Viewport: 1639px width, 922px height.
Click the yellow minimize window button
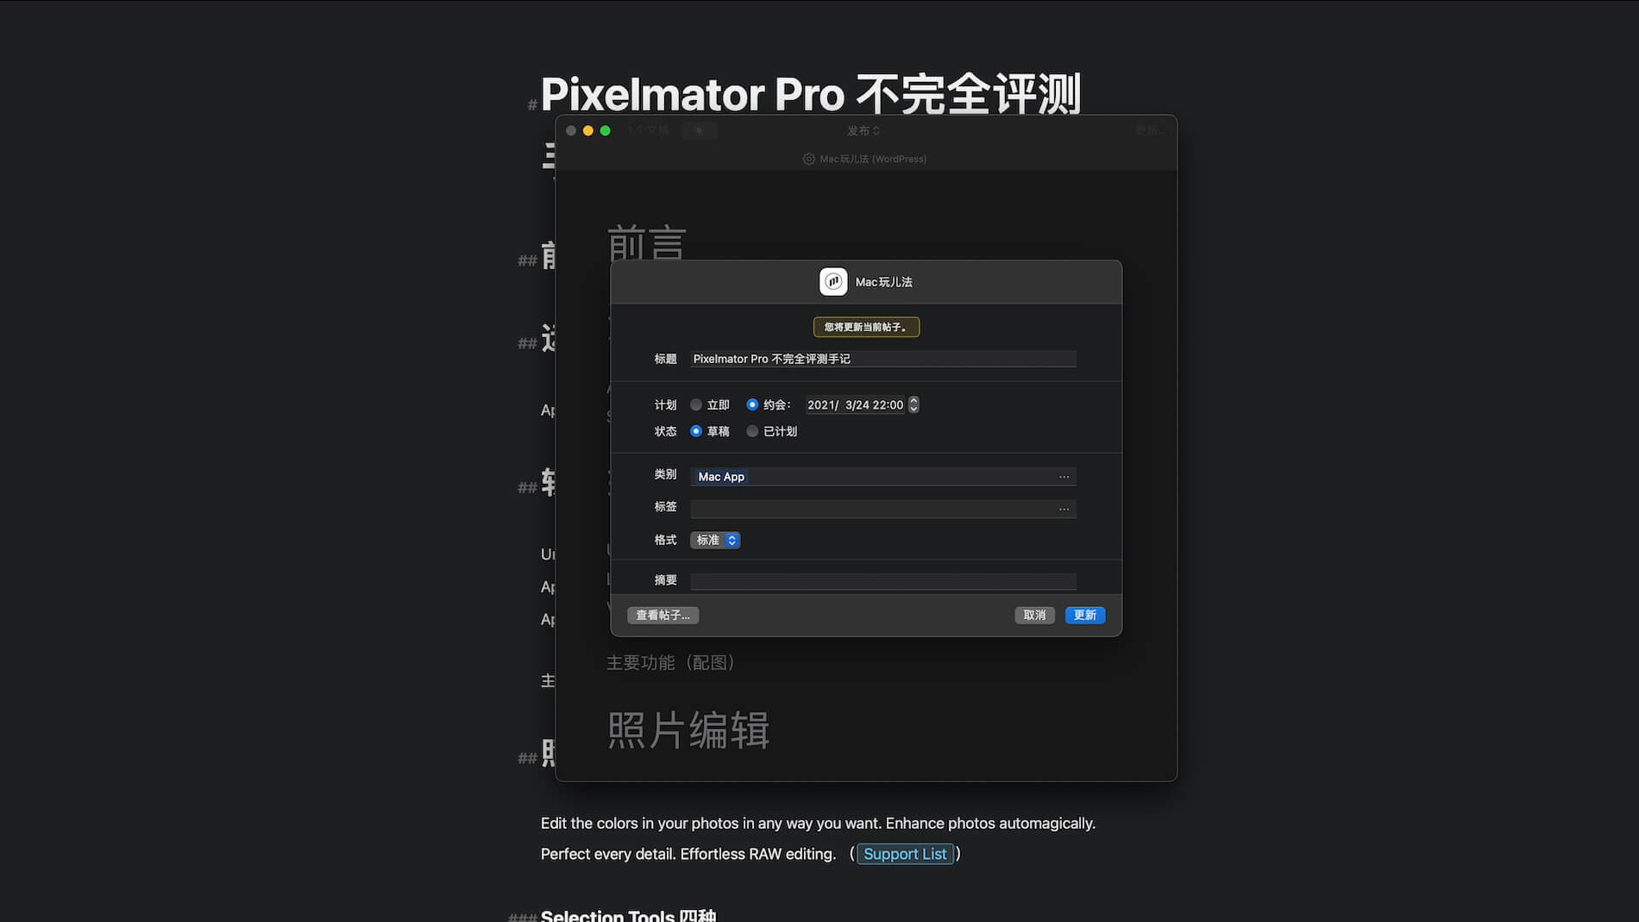point(588,131)
